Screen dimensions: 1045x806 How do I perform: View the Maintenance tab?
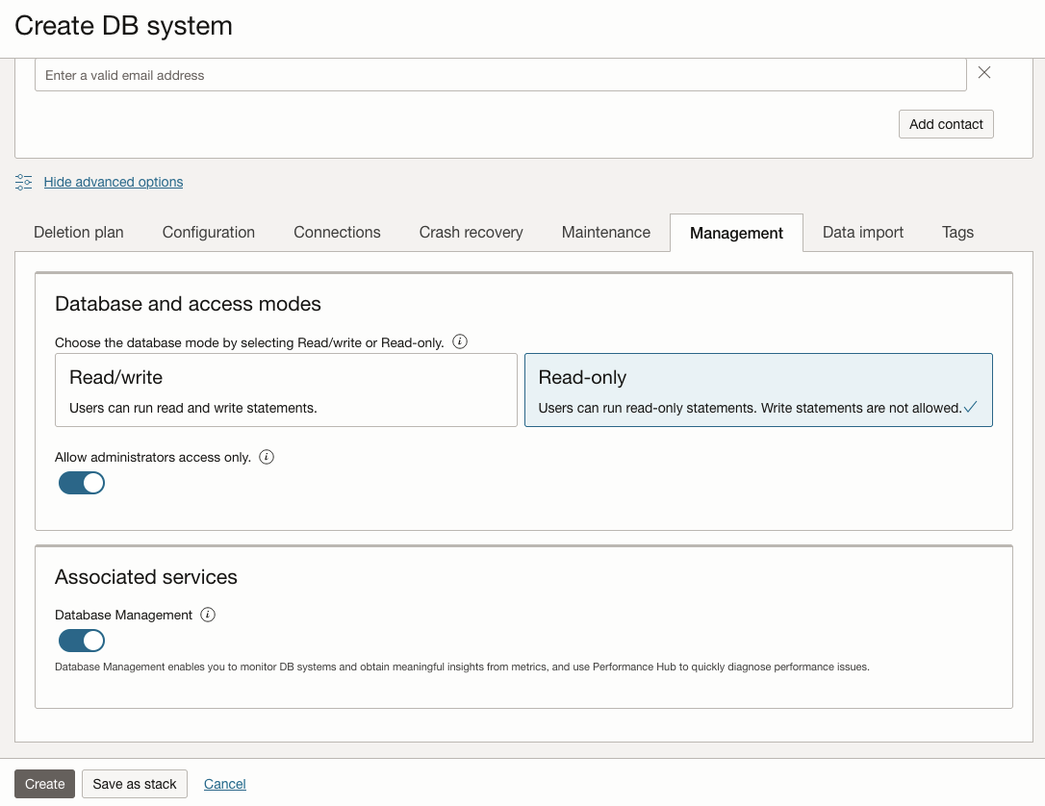click(605, 232)
